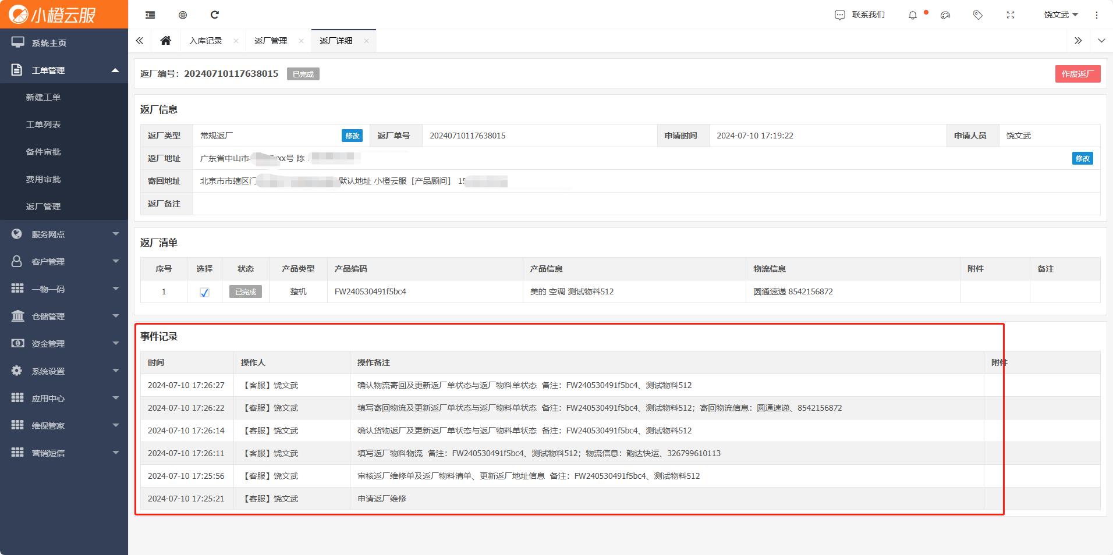
Task: Select the 返厂详细 tab
Action: [336, 41]
